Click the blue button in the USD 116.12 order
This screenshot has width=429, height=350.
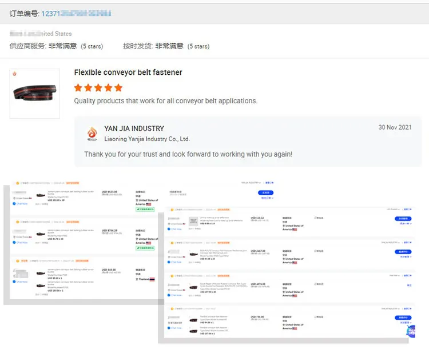pyautogui.click(x=403, y=219)
